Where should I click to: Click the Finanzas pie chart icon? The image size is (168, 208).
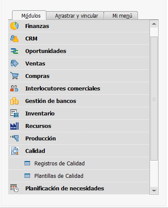(14, 26)
